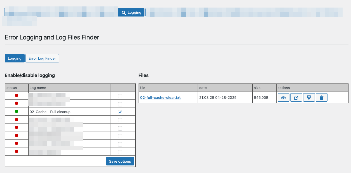Switch to the Error Log Finder tab
This screenshot has height=173, width=351.
pos(42,58)
